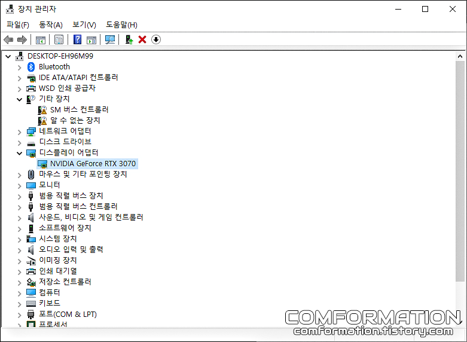Click the Back arrow toolbar icon
This screenshot has height=342, width=467.
pos(8,39)
